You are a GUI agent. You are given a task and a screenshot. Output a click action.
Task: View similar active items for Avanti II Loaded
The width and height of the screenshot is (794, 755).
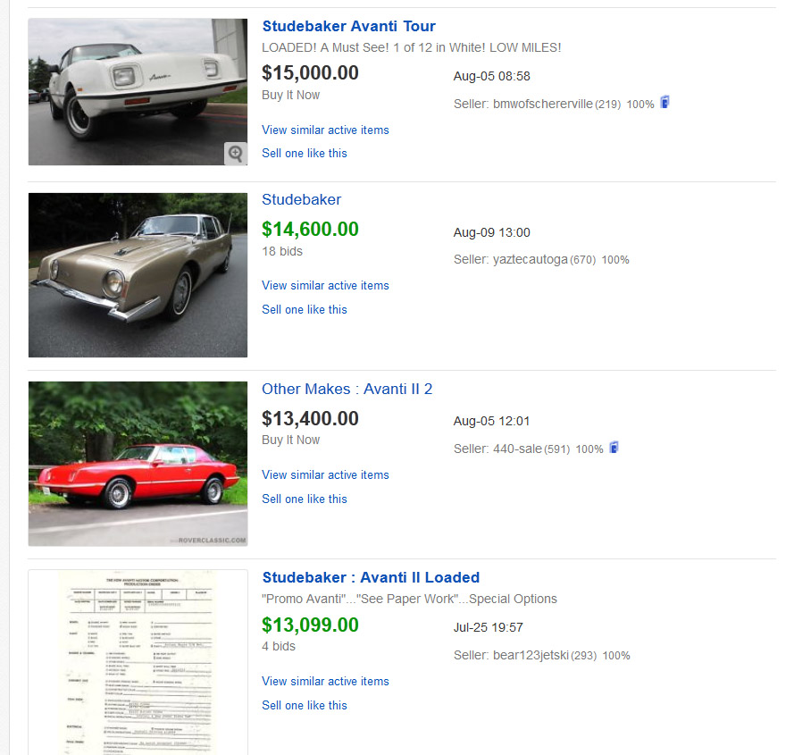325,681
